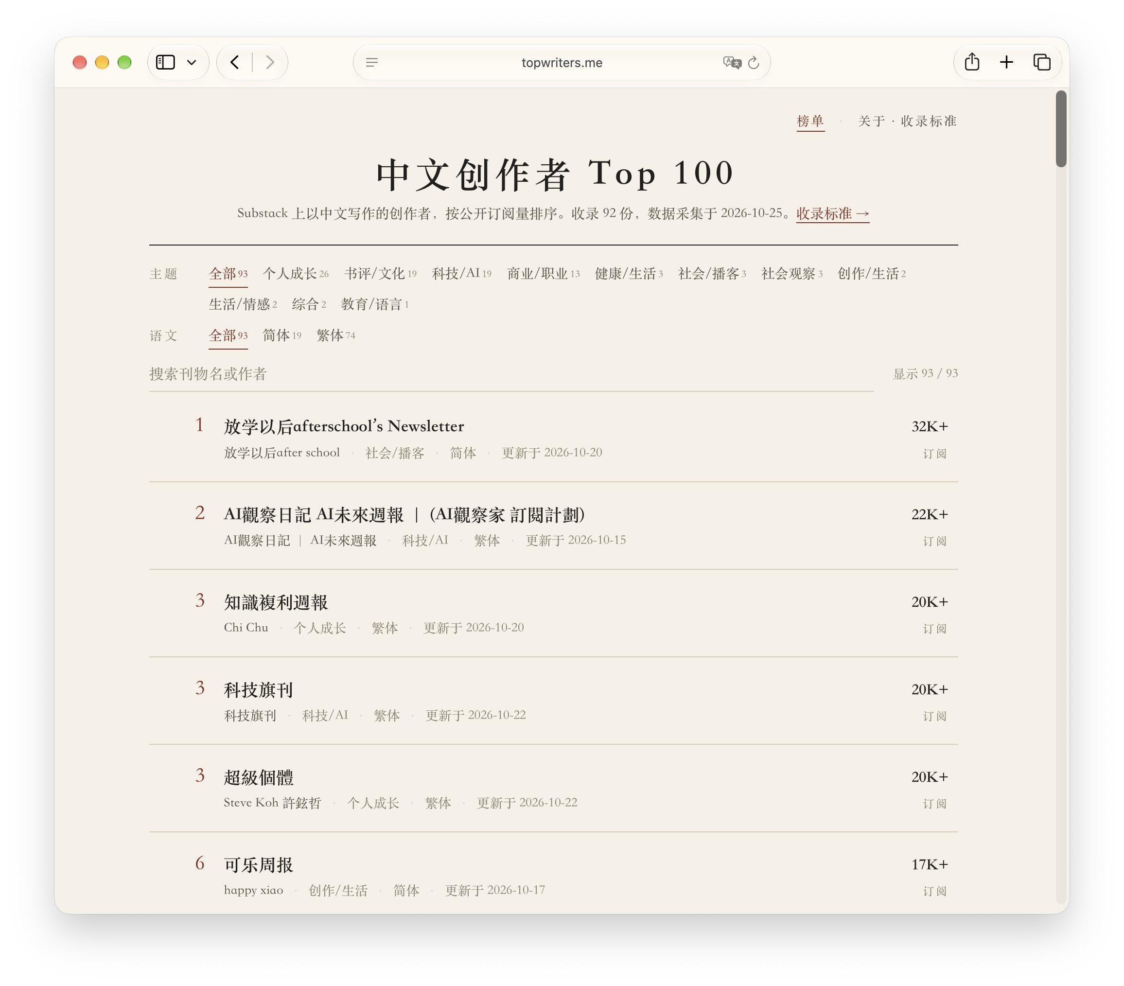Filter language to 简体
The height and width of the screenshot is (986, 1124).
(281, 335)
